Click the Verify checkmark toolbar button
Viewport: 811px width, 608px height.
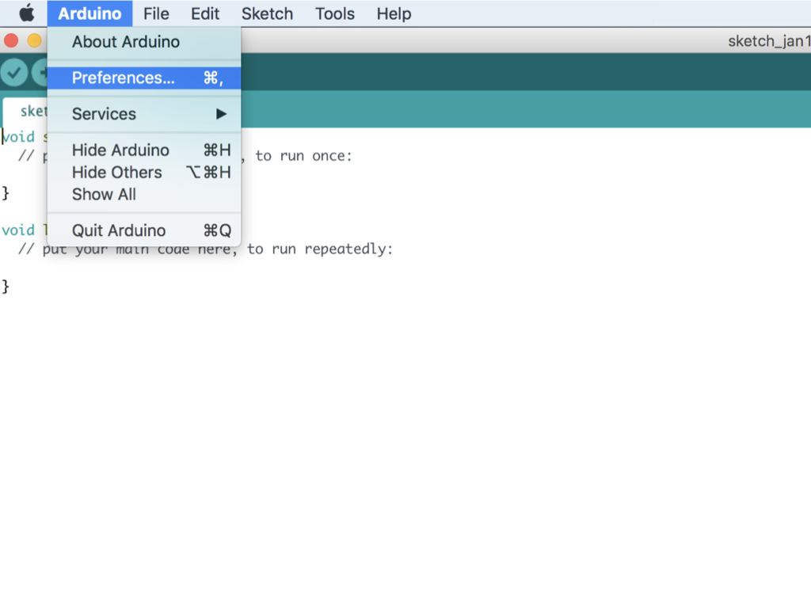click(x=14, y=72)
